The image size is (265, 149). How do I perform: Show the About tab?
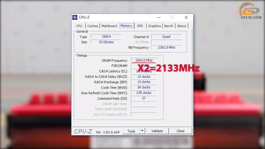click(182, 26)
